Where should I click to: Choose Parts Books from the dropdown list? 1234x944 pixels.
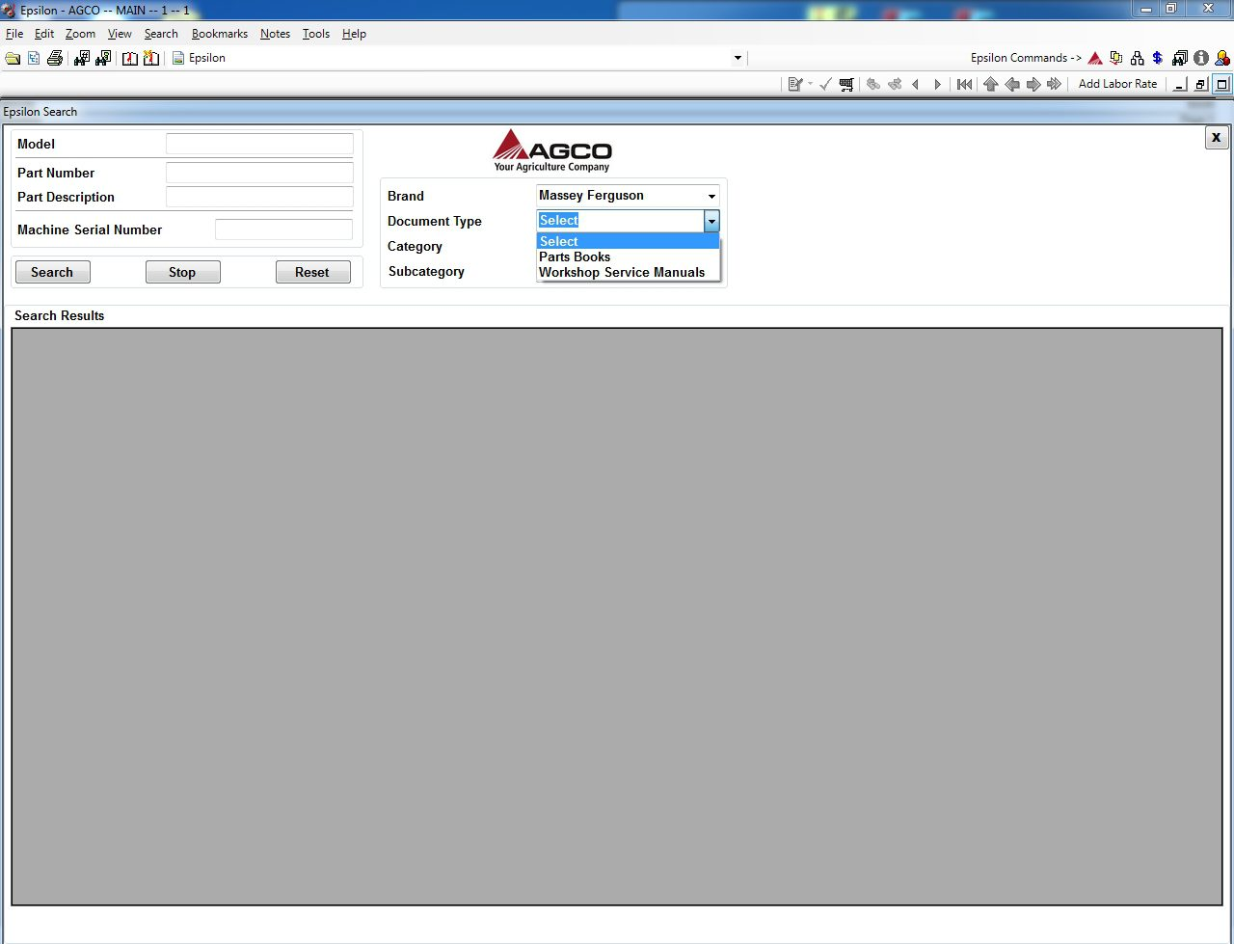[x=575, y=257]
